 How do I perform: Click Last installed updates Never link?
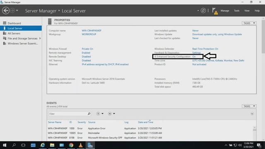click(195, 31)
